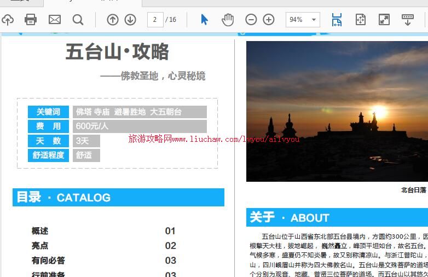Zoom in with plus button
The image size is (428, 277).
(269, 20)
